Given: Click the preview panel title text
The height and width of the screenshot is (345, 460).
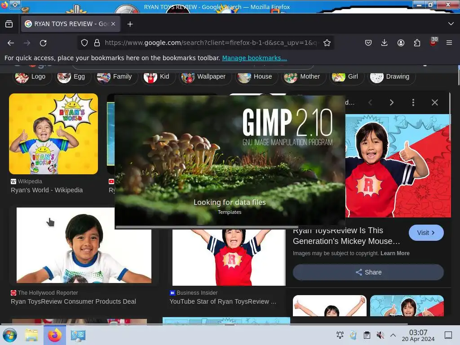Looking at the screenshot, I should click(x=346, y=236).
